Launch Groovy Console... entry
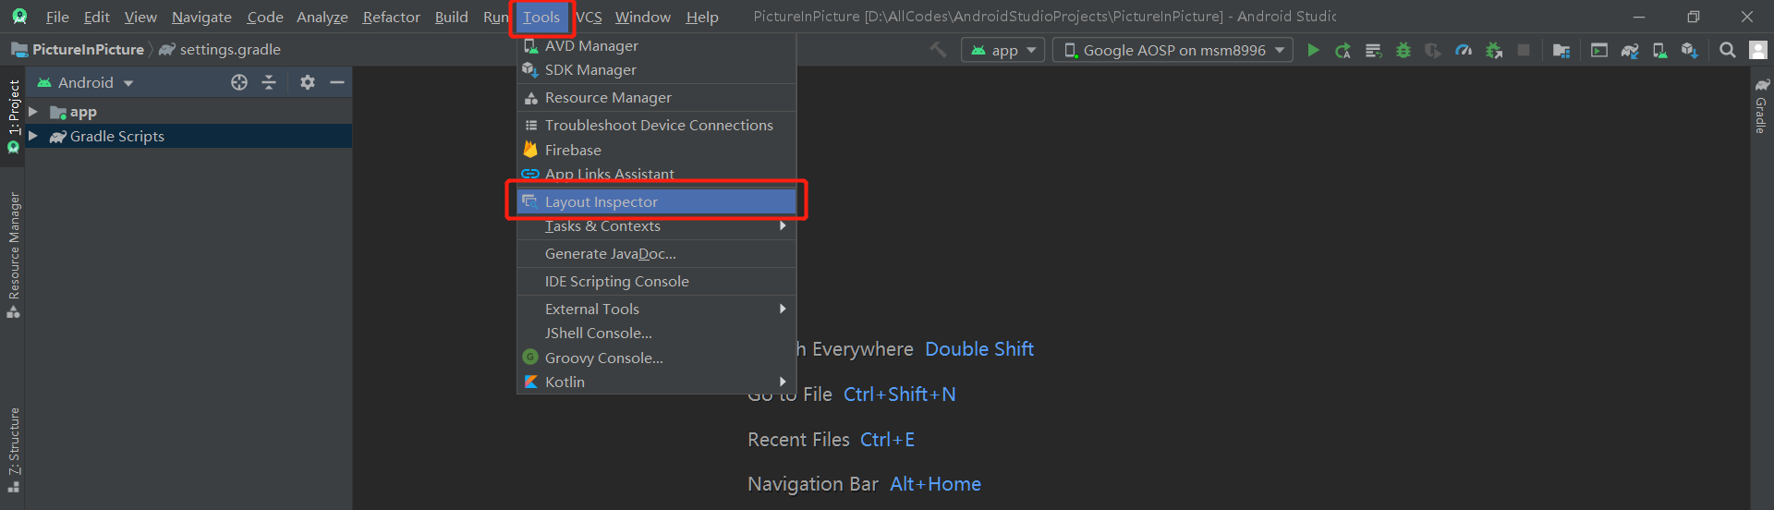The image size is (1774, 510). pyautogui.click(x=656, y=358)
